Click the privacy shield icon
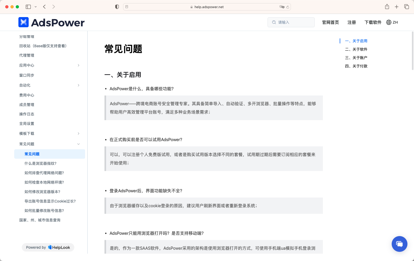414x261 pixels. point(117,7)
